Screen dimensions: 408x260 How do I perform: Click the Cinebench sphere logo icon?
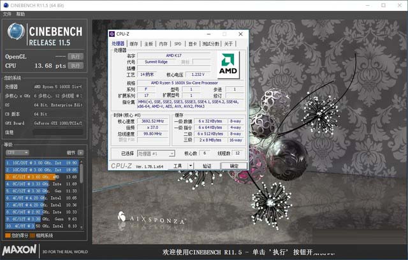coord(16,31)
